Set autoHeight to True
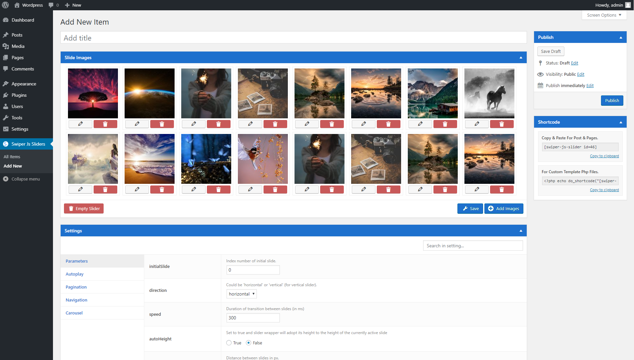Image resolution: width=634 pixels, height=360 pixels. pos(229,343)
